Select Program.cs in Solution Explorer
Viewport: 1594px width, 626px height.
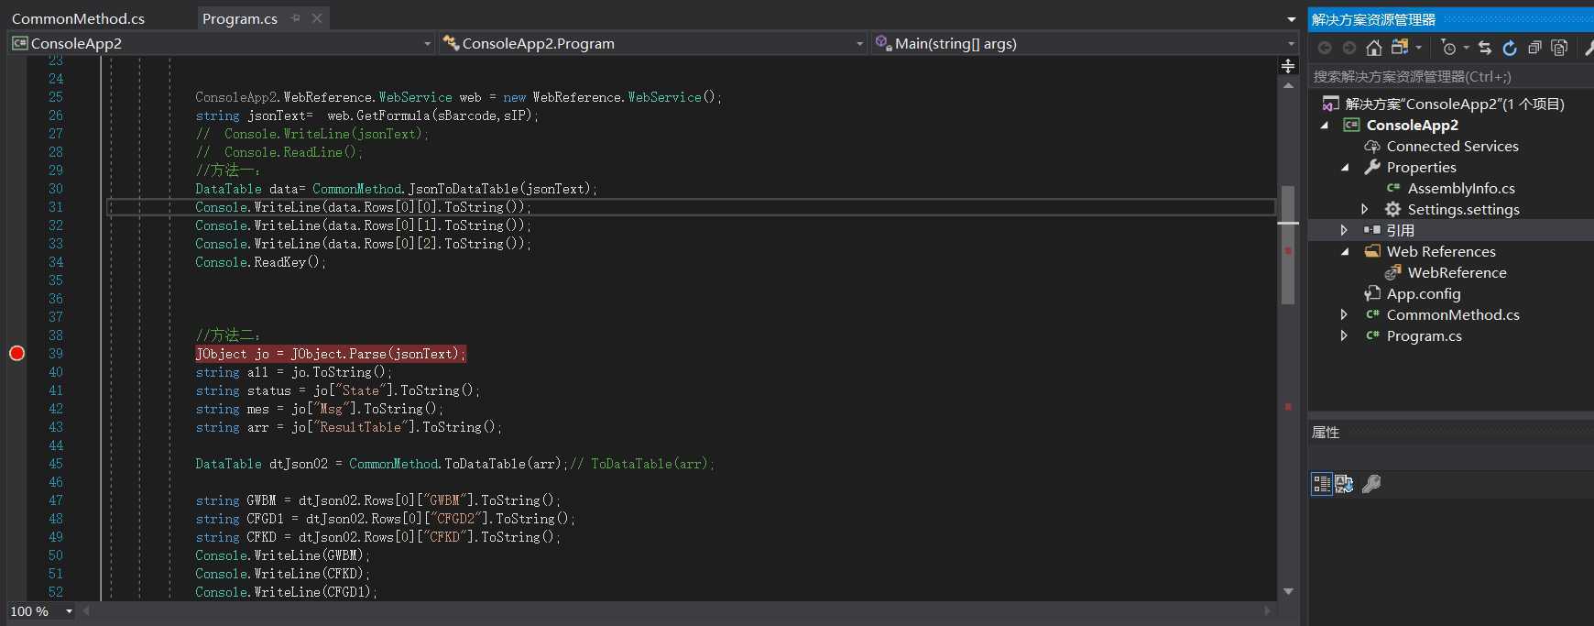click(x=1424, y=336)
